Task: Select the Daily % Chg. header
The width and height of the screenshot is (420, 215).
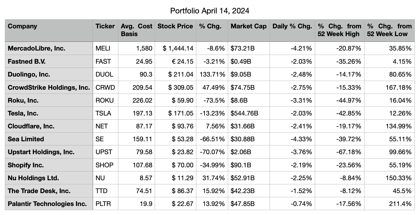Action: pos(292,26)
